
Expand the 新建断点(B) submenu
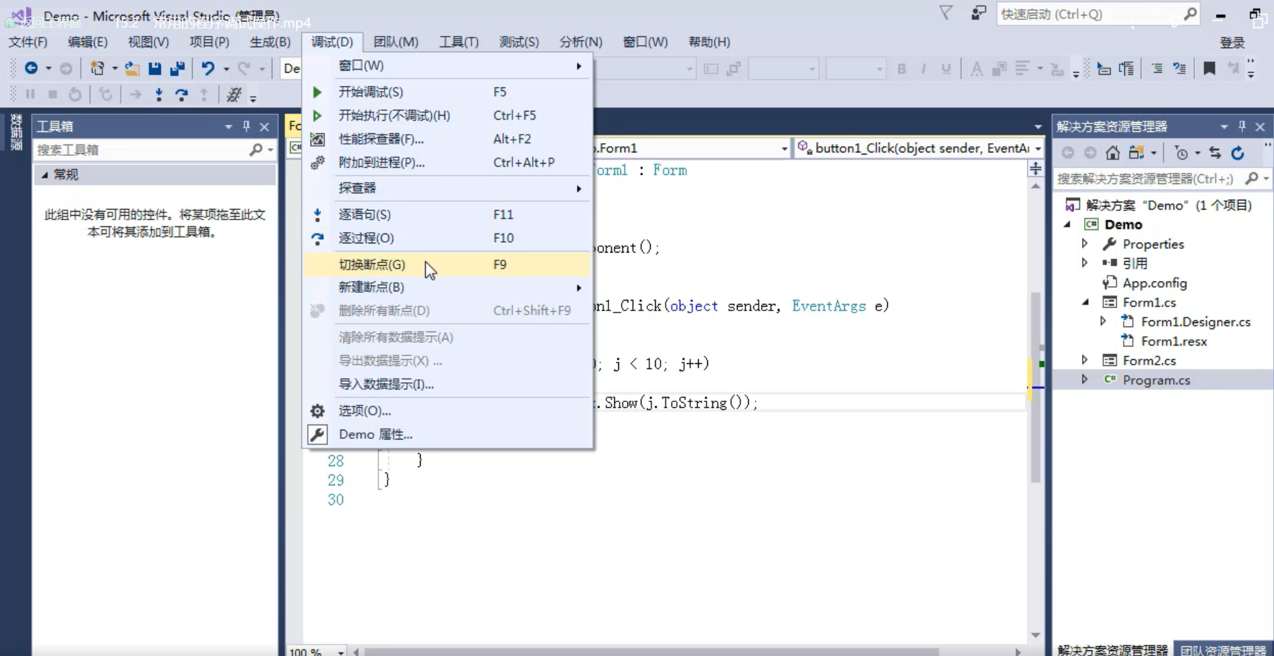pos(448,287)
